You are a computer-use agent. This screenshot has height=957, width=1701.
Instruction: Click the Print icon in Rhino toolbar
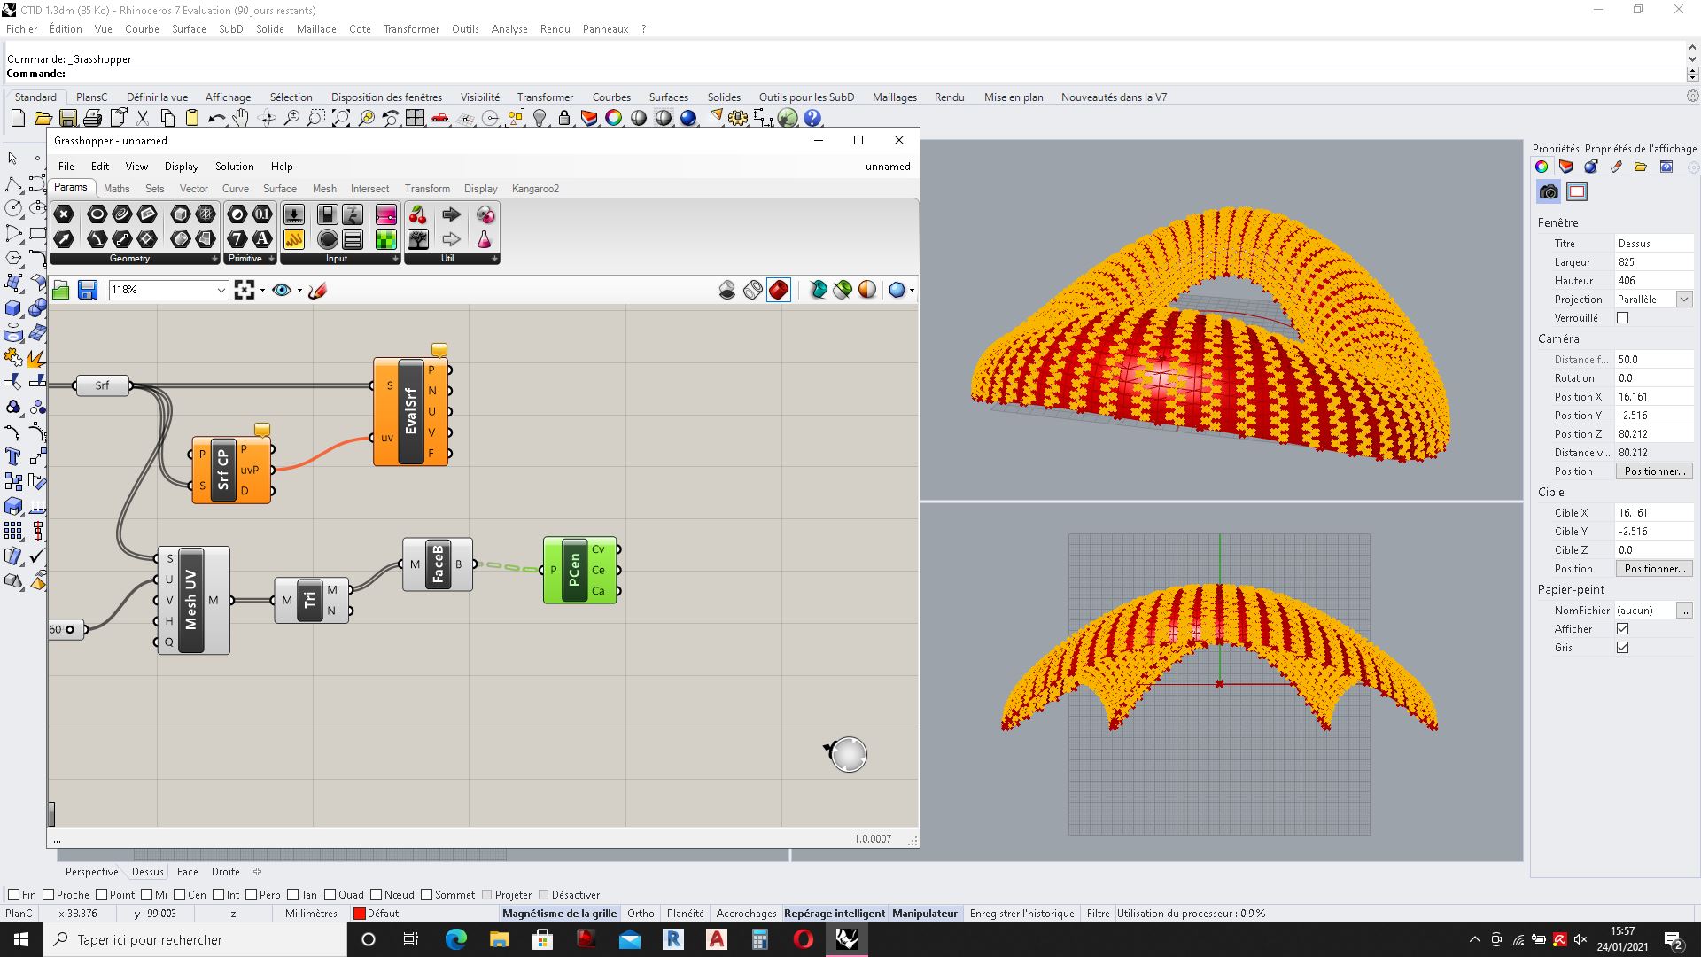click(x=92, y=118)
